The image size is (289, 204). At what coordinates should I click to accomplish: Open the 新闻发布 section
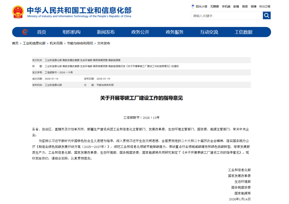pos(106,32)
